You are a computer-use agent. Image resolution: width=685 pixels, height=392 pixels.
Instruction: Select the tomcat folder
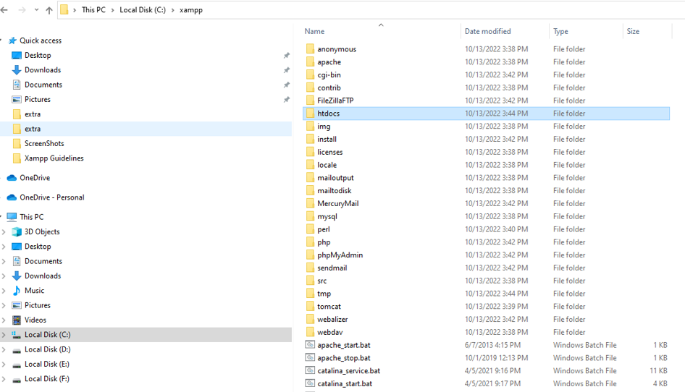coord(329,307)
